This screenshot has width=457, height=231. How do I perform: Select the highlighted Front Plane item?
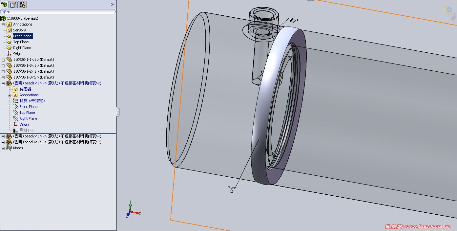23,36
